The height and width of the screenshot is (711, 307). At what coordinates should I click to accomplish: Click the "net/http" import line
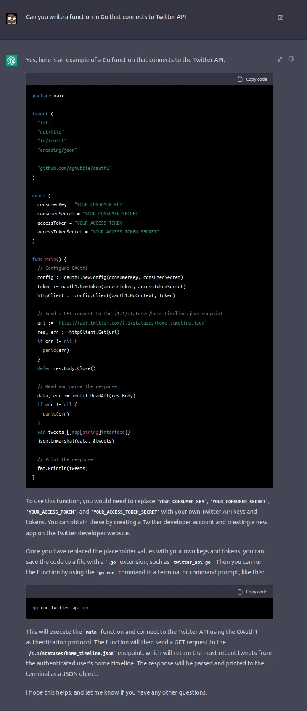click(x=50, y=132)
